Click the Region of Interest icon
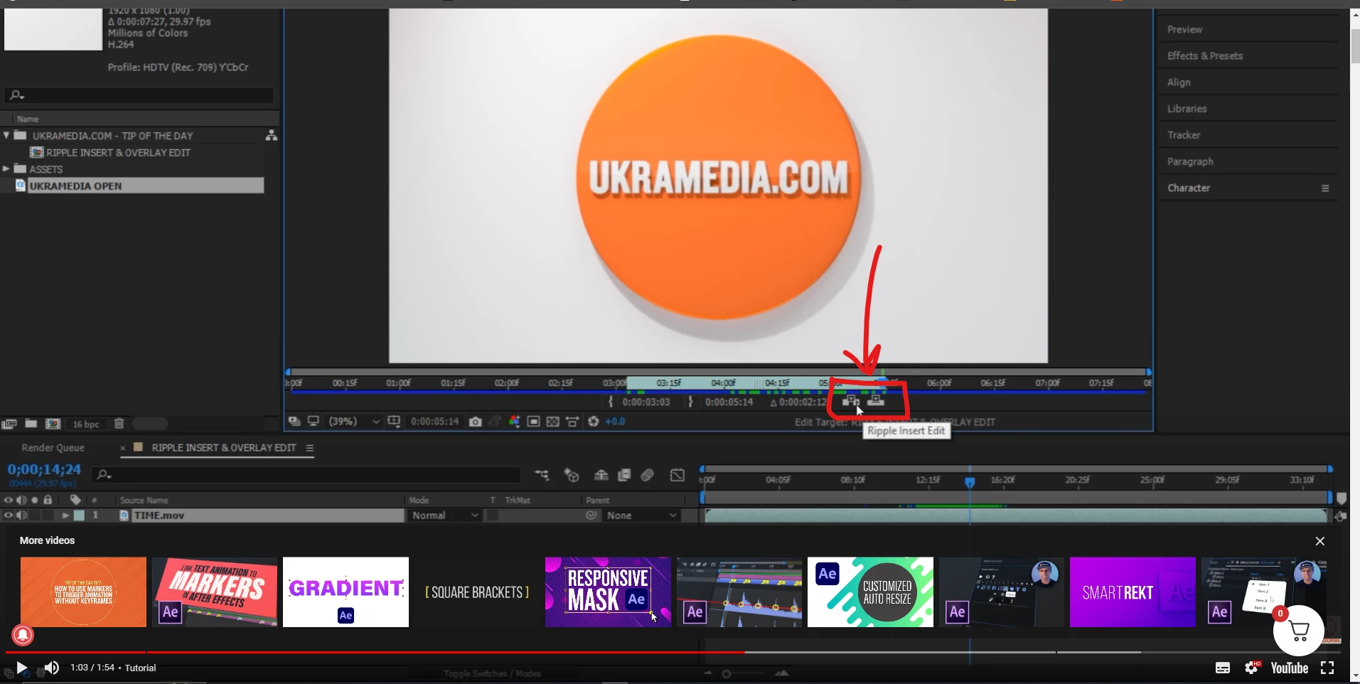This screenshot has width=1360, height=684. pos(534,422)
